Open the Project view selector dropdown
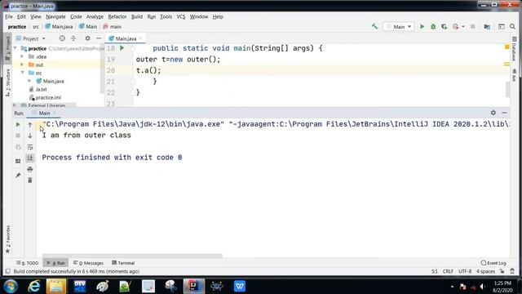The image size is (522, 294). [31, 38]
